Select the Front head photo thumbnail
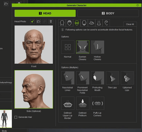 tap(34, 45)
